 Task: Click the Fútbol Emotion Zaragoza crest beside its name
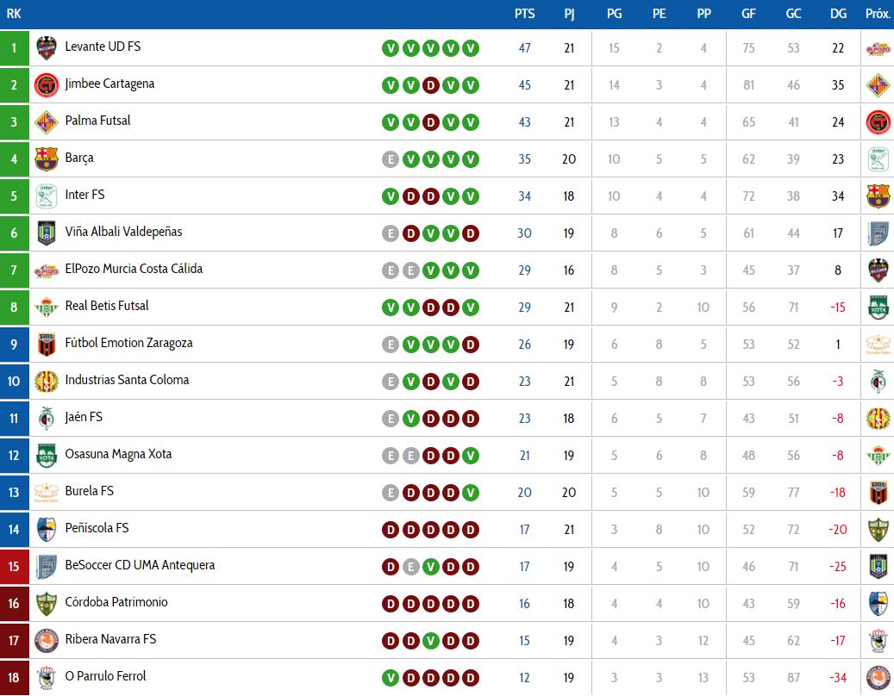pyautogui.click(x=47, y=344)
